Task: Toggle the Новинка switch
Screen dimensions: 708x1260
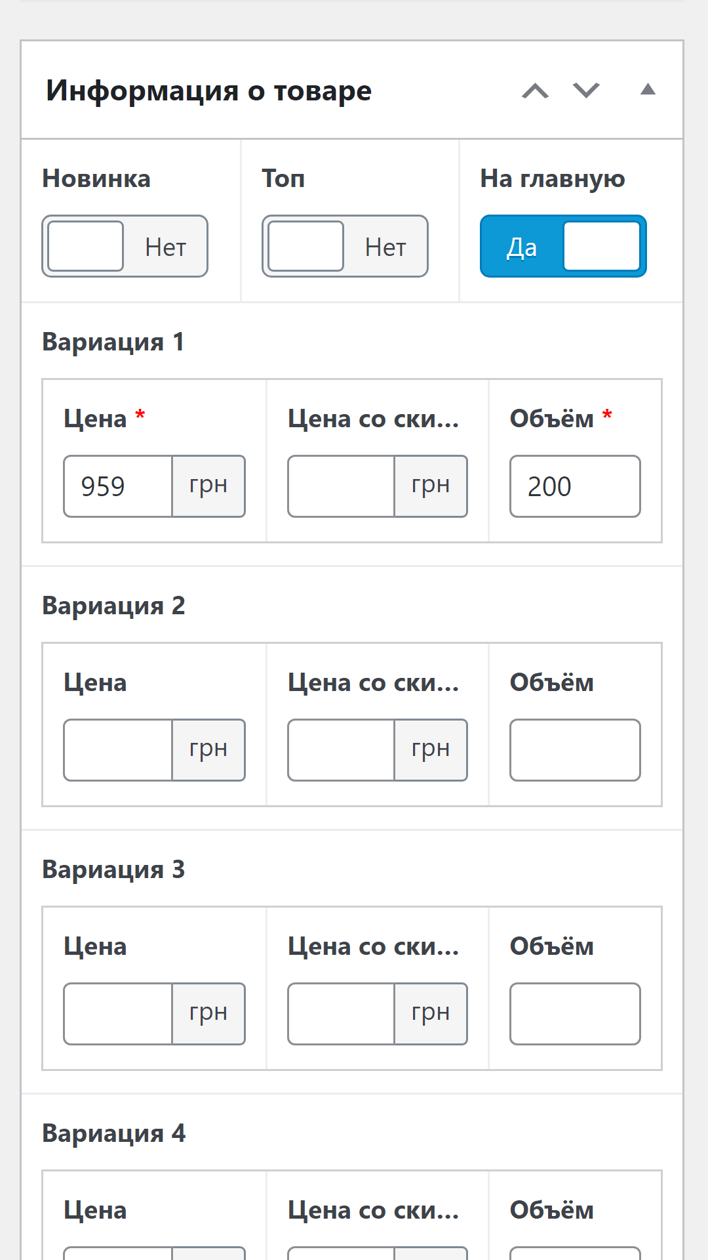Action: (125, 246)
